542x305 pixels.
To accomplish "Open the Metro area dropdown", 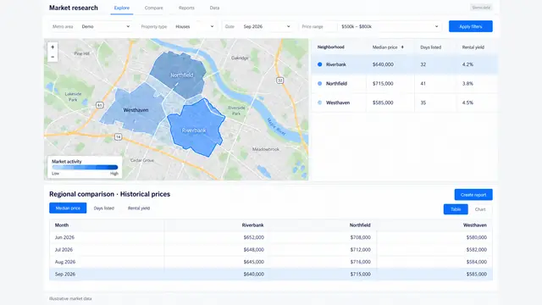I will (105, 26).
